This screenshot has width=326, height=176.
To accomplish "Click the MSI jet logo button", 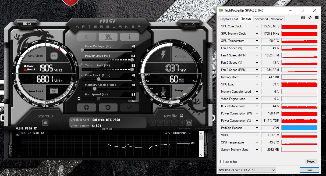I will pyautogui.click(x=108, y=37).
